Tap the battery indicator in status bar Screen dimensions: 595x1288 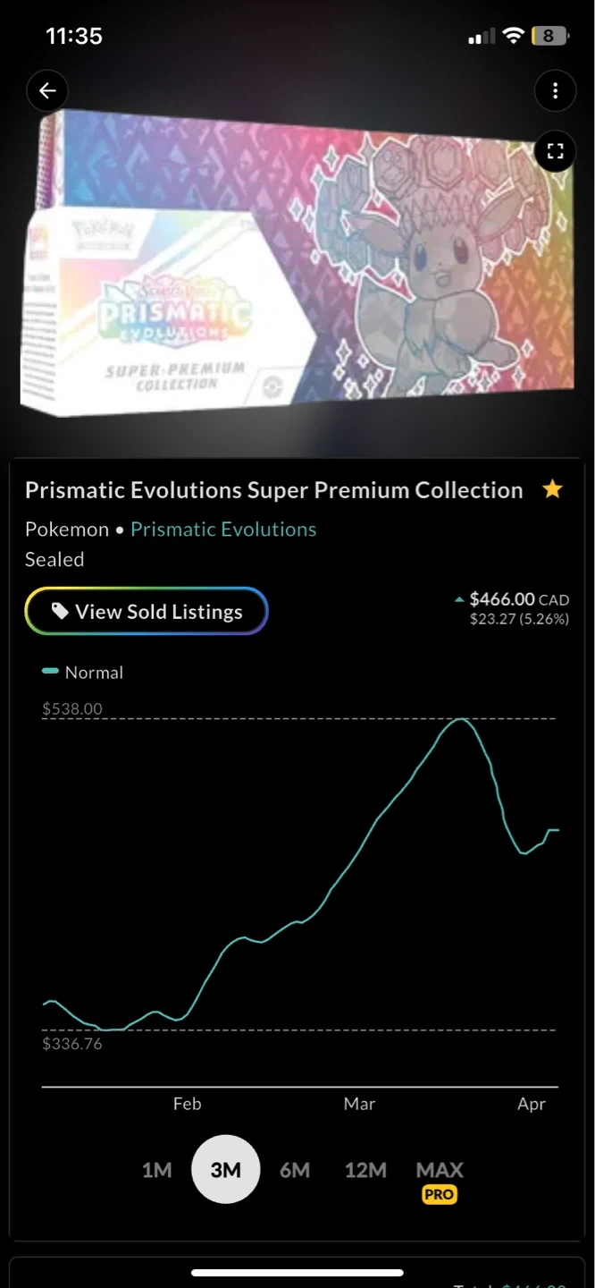[x=549, y=36]
